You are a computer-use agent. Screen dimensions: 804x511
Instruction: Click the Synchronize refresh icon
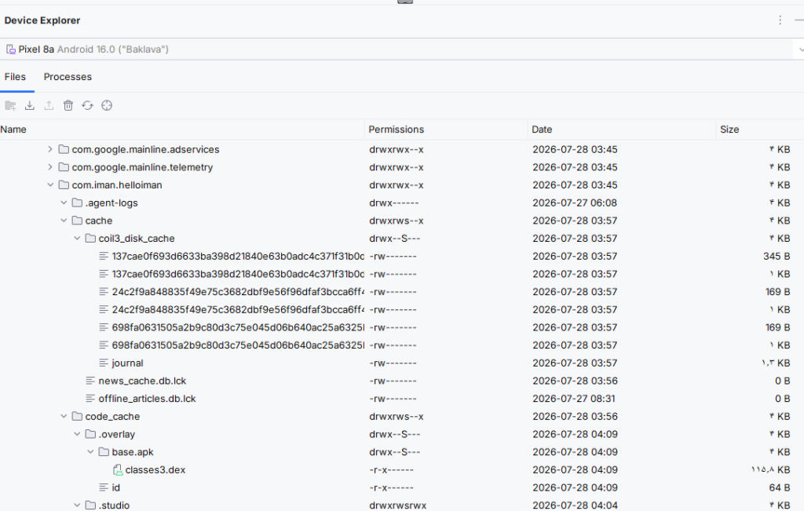(88, 106)
